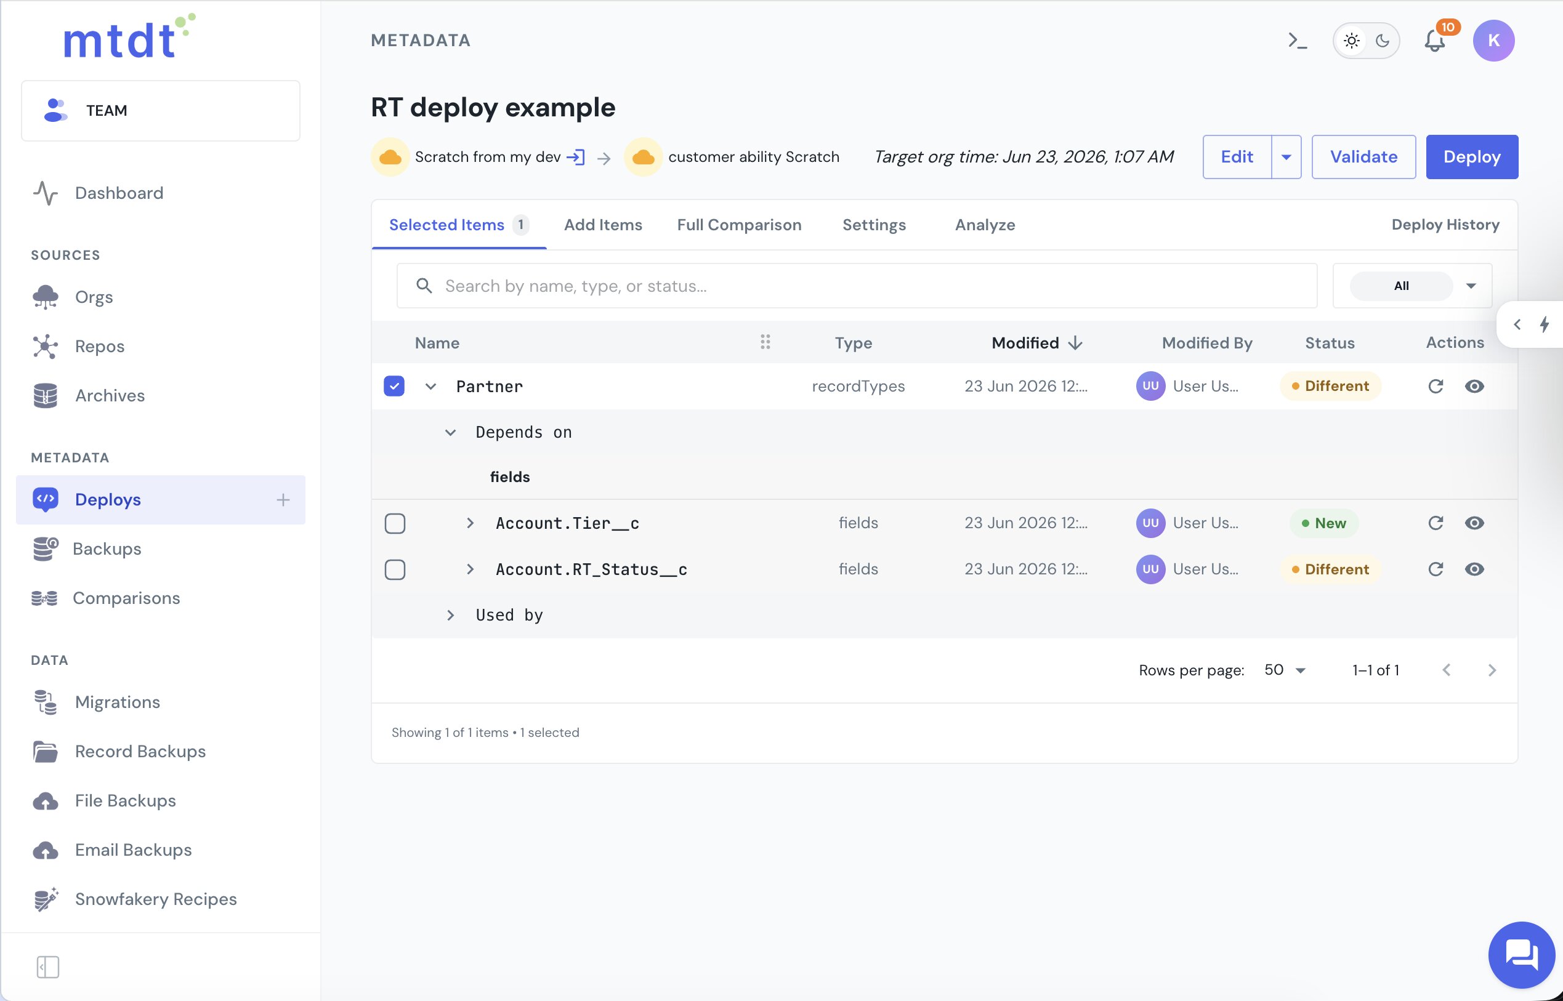The image size is (1563, 1001).
Task: Open Deploy History
Action: [1445, 225]
